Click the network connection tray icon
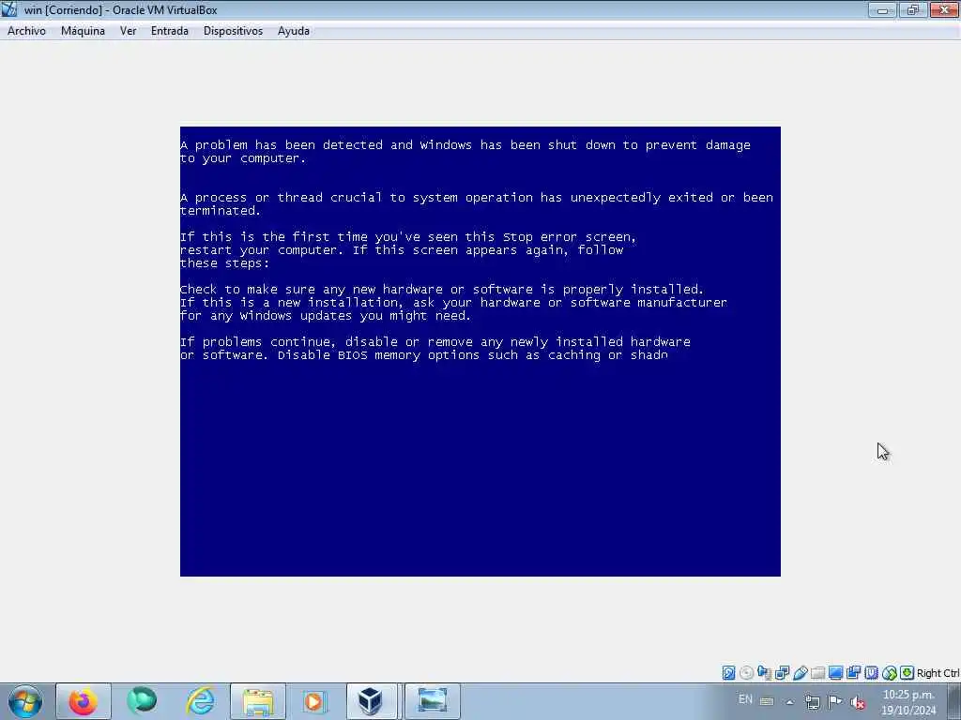This screenshot has width=961, height=720. 812,702
